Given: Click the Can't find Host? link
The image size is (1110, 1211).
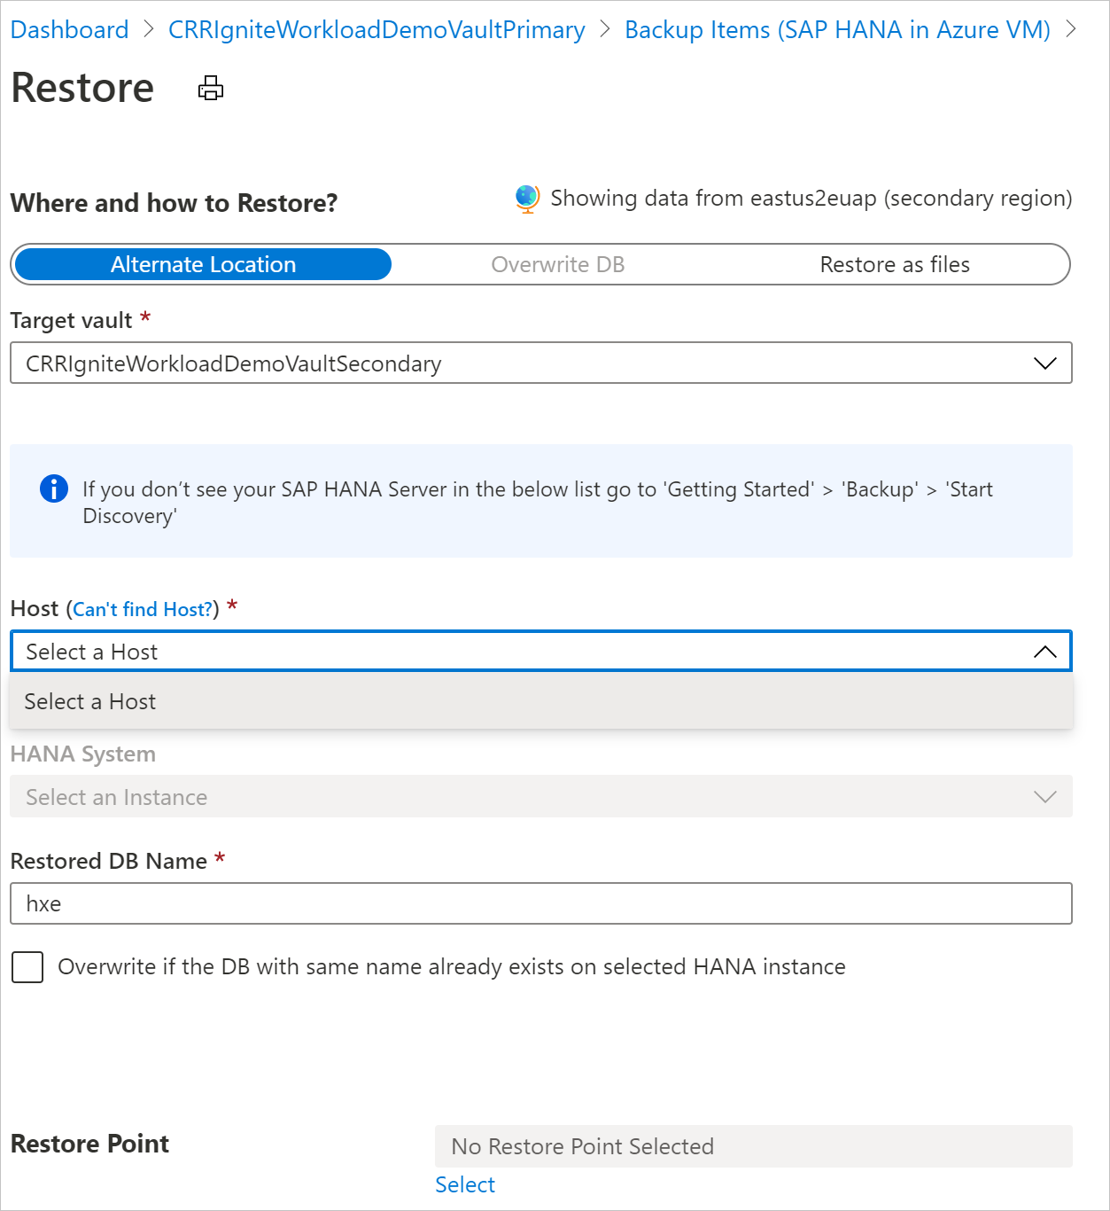Looking at the screenshot, I should 143,609.
